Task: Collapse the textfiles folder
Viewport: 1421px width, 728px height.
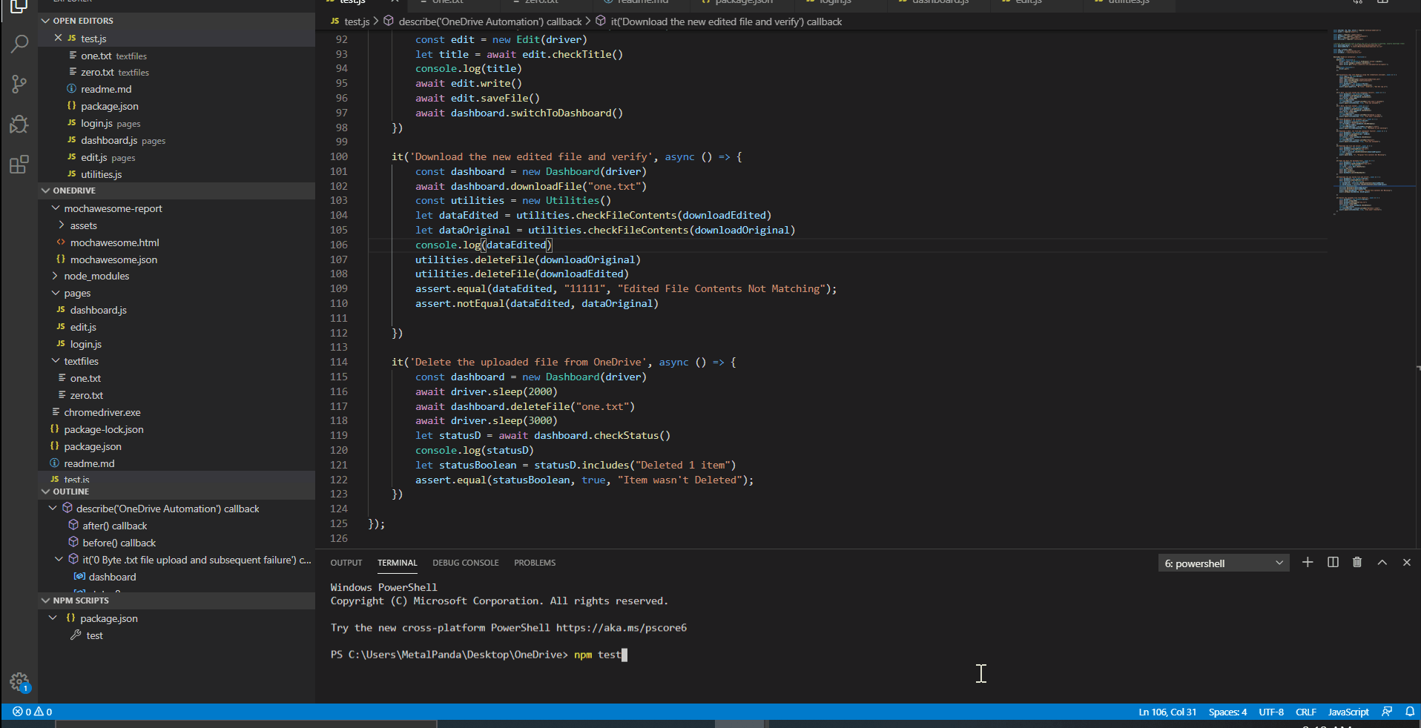Action: pos(56,361)
